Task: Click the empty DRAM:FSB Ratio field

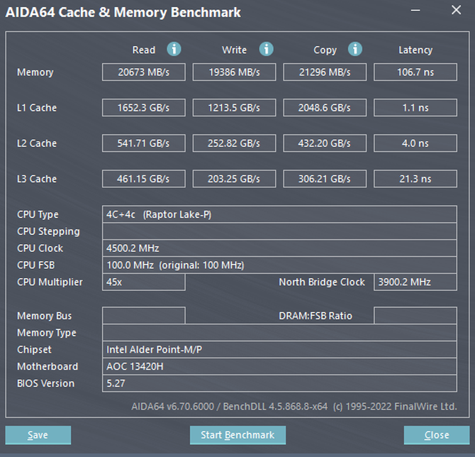Action: (x=415, y=316)
